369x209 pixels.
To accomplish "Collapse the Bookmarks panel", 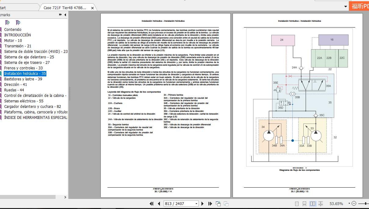I will 61,15.
